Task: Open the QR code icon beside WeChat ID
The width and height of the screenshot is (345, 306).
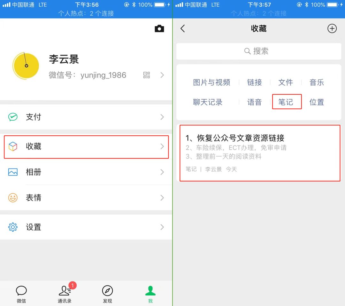Action: [147, 75]
